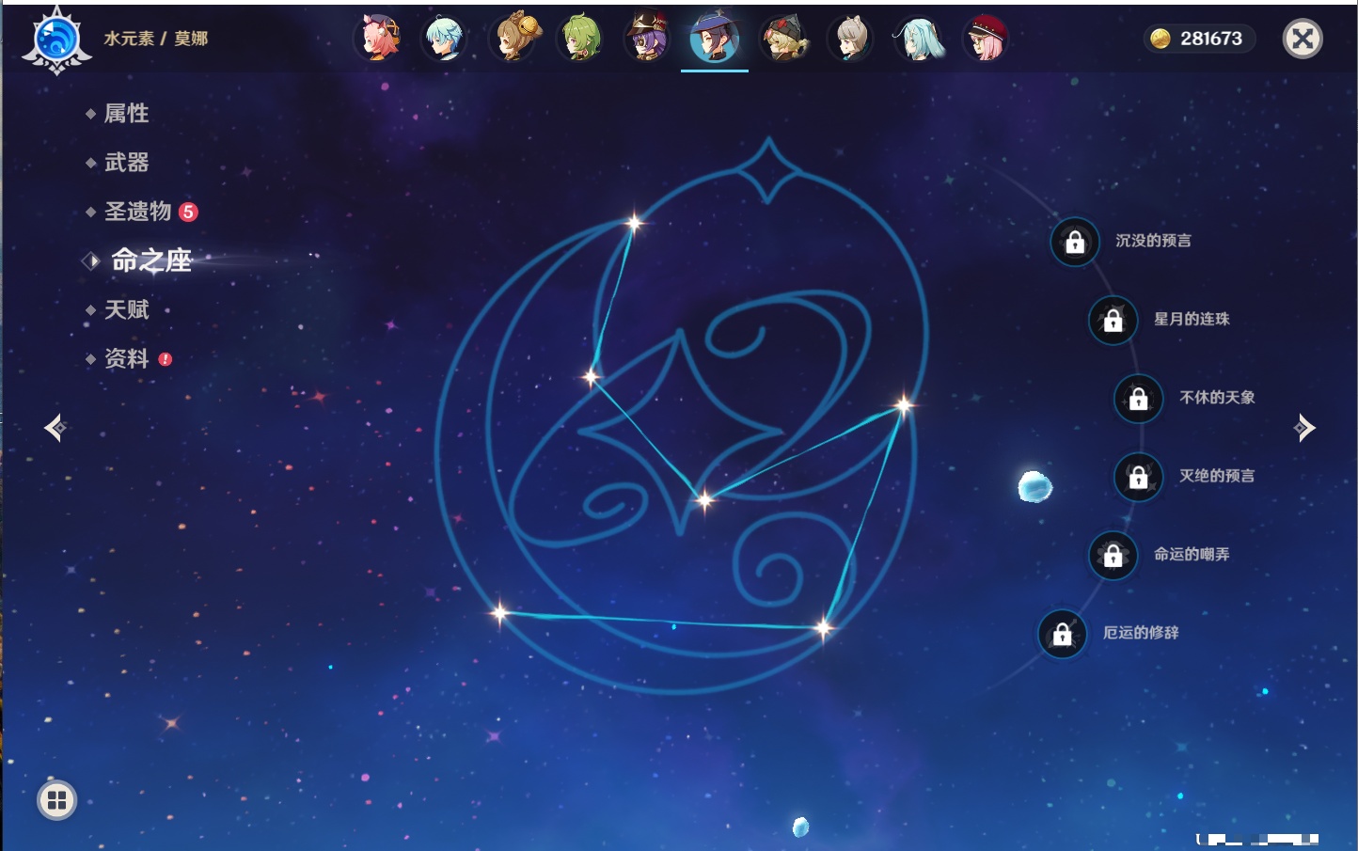Switch to the 天赋 talents page
Image resolution: width=1358 pixels, height=851 pixels.
(x=126, y=310)
